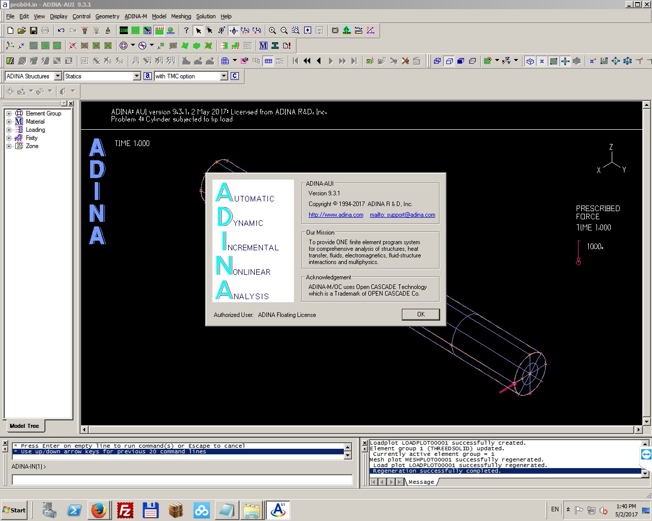Click the blue 'C' icon beside TMC option

point(235,76)
